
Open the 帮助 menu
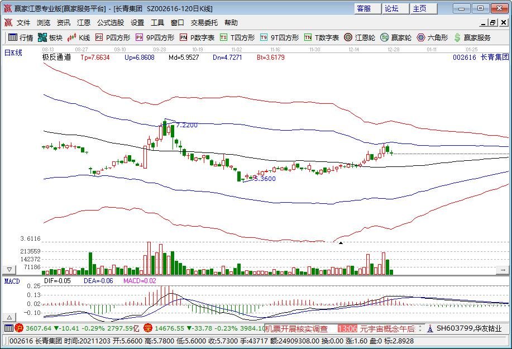[x=231, y=22]
